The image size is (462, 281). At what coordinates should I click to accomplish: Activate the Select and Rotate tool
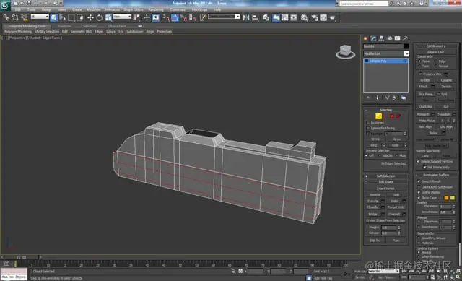pos(100,17)
